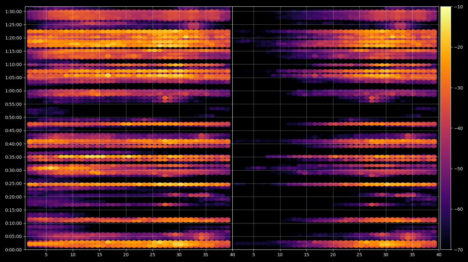Click the 0:25:00 time axis label
This screenshot has width=468, height=262.
pos(13,184)
